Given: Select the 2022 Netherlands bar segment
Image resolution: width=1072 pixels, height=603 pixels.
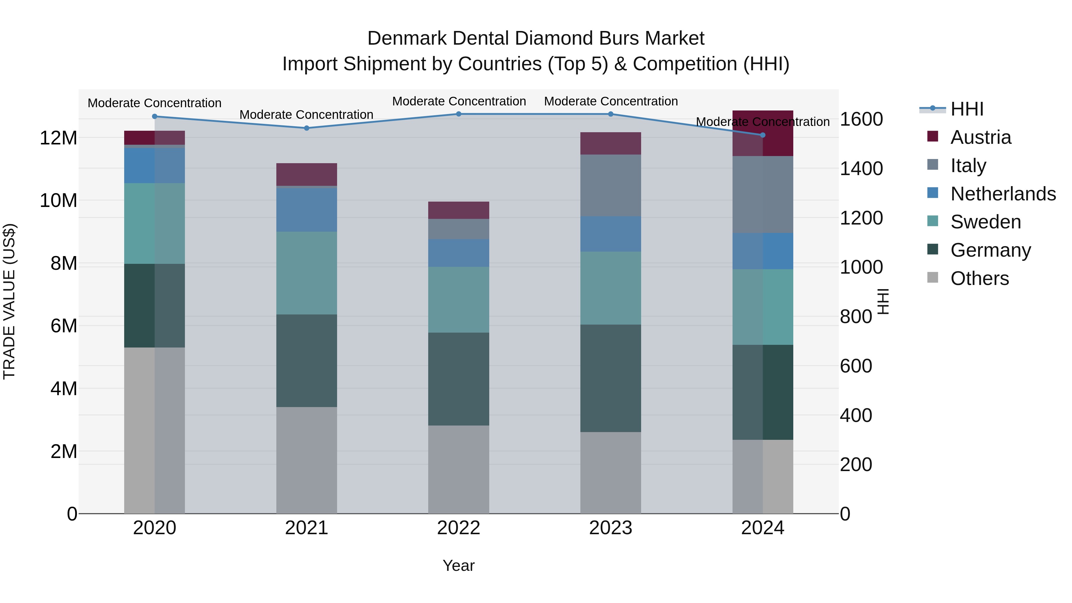Looking at the screenshot, I should (x=459, y=253).
